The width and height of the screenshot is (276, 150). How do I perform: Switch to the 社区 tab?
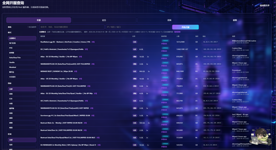[x=170, y=20]
